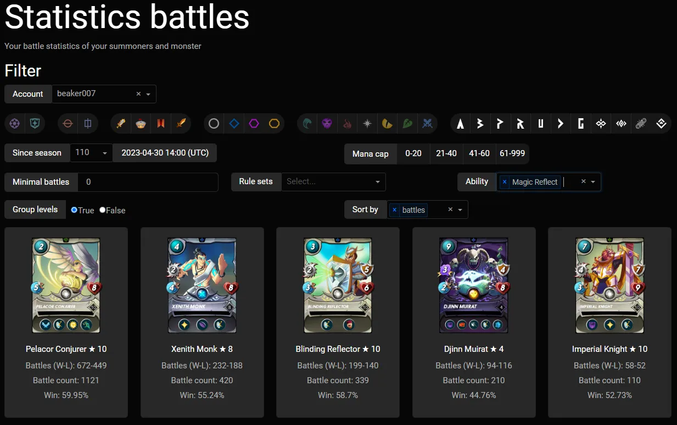
Task: Filter by Reward edition R rune icon
Action: click(x=521, y=124)
